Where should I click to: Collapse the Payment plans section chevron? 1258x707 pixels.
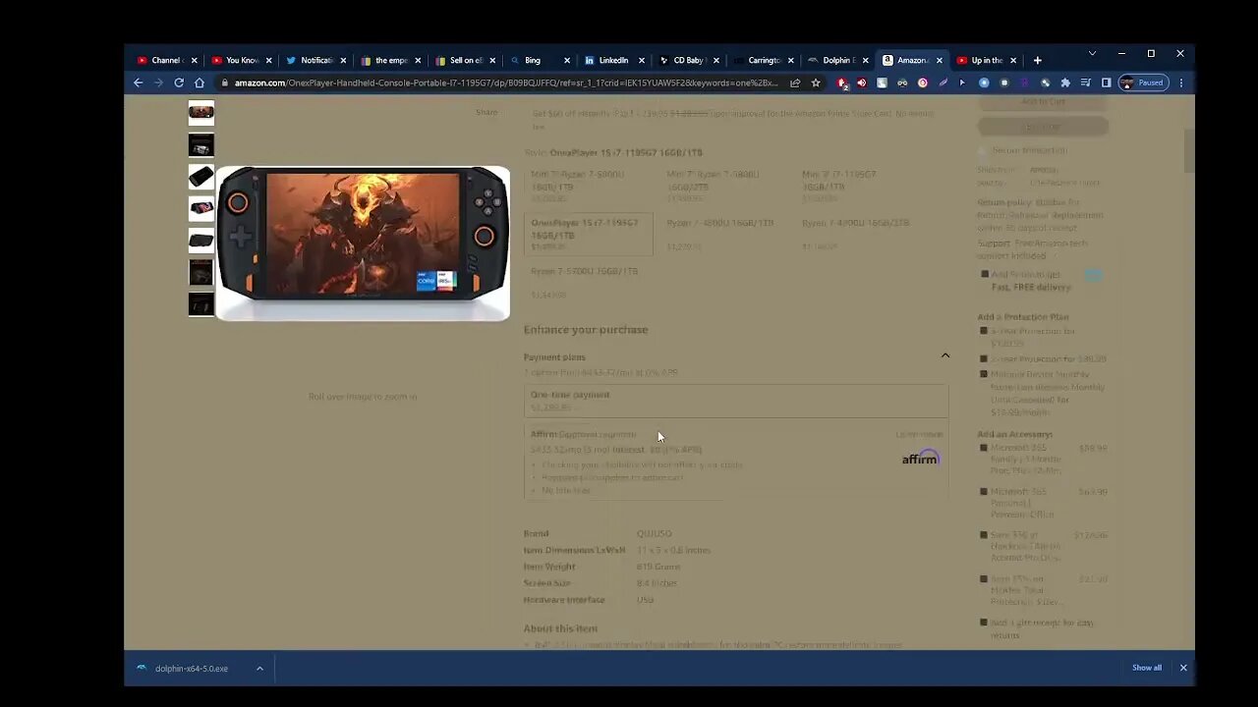click(x=945, y=355)
